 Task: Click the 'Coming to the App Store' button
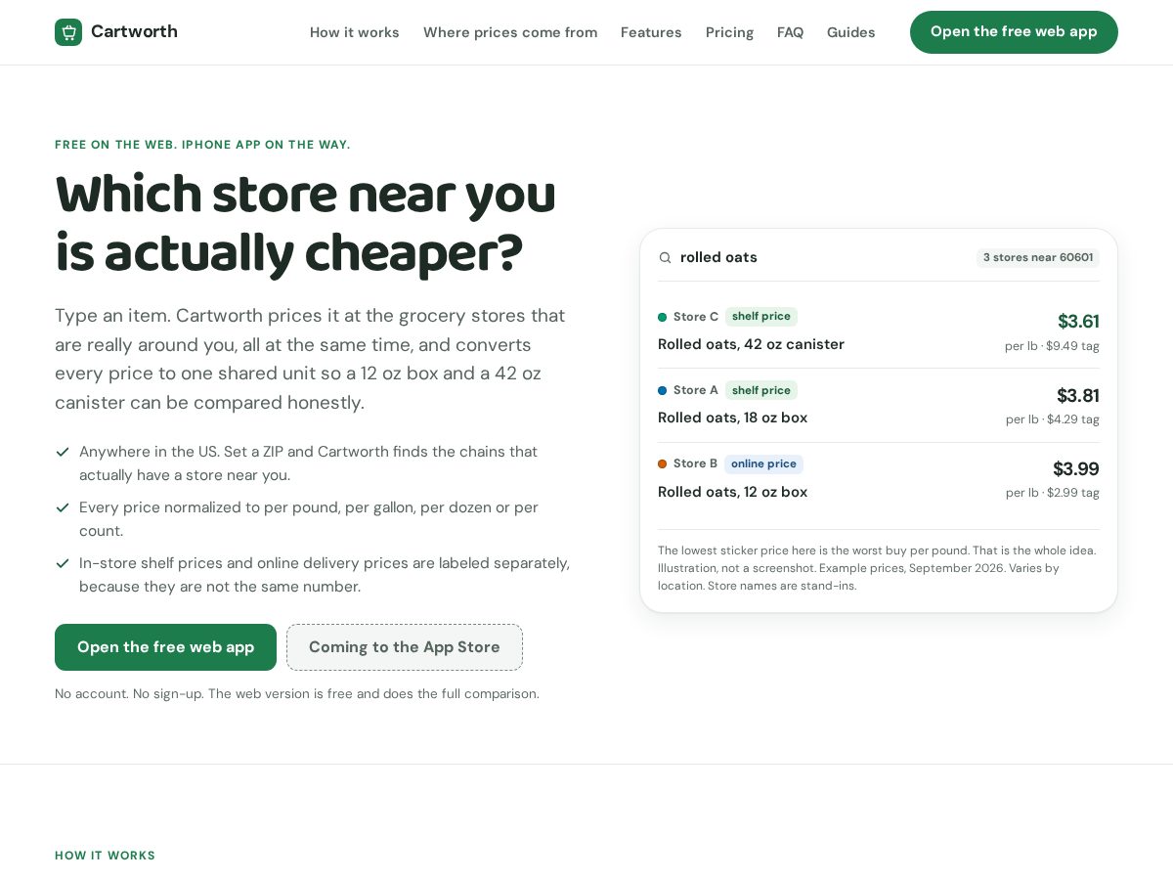pyautogui.click(x=405, y=647)
